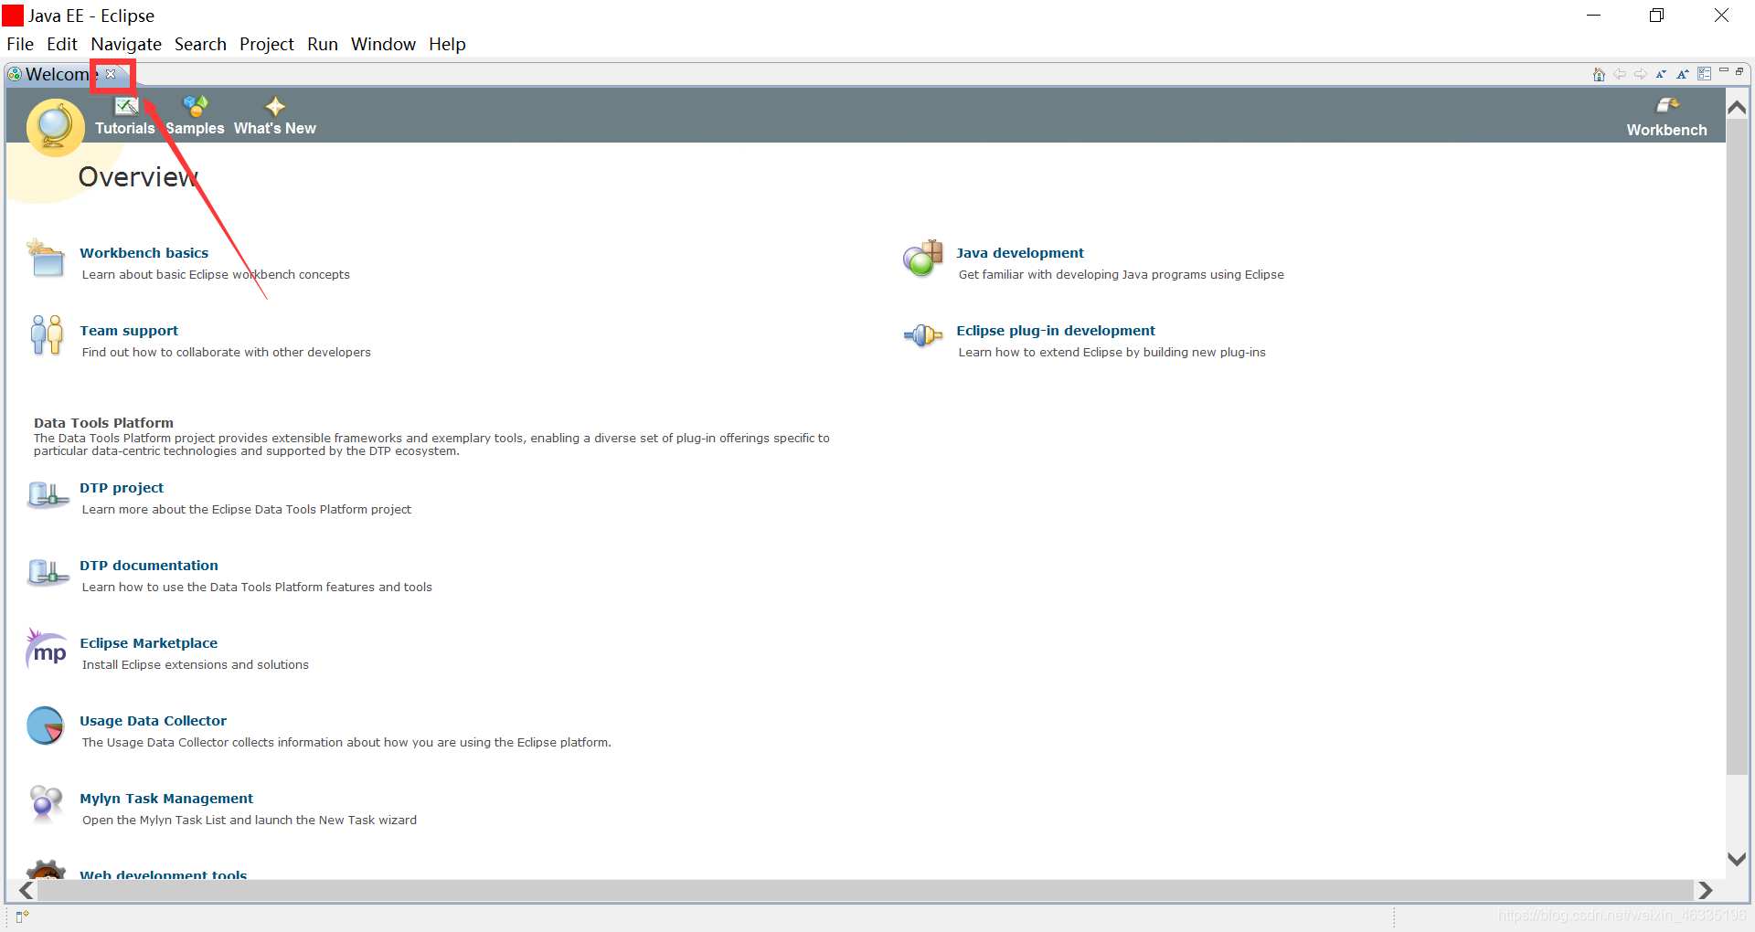
Task: Increase font size with larger A icon
Action: click(1683, 74)
